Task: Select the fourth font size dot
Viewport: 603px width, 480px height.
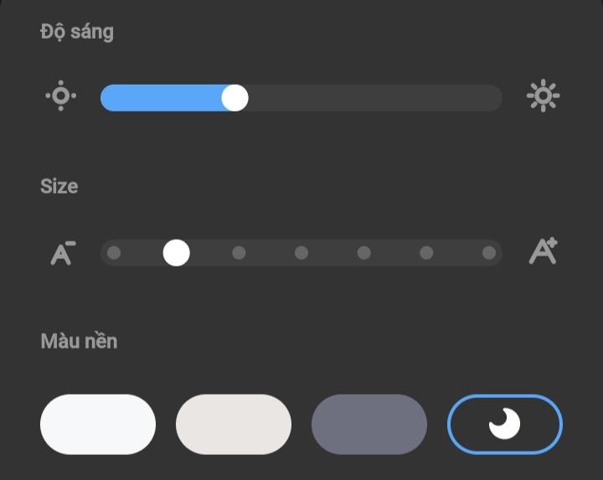Action: pyautogui.click(x=301, y=253)
